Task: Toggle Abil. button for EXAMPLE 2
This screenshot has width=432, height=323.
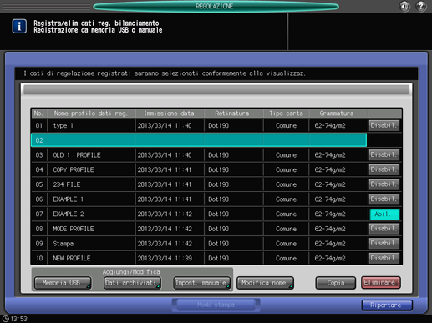Action: point(384,214)
